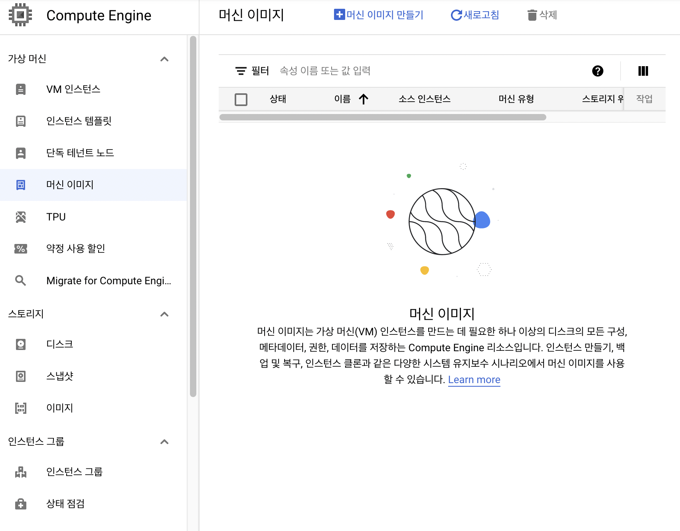Click the 이미지 sidebar icon
The width and height of the screenshot is (680, 531).
(x=21, y=408)
